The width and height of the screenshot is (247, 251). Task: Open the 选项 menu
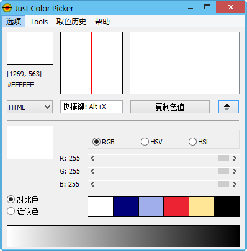point(14,22)
